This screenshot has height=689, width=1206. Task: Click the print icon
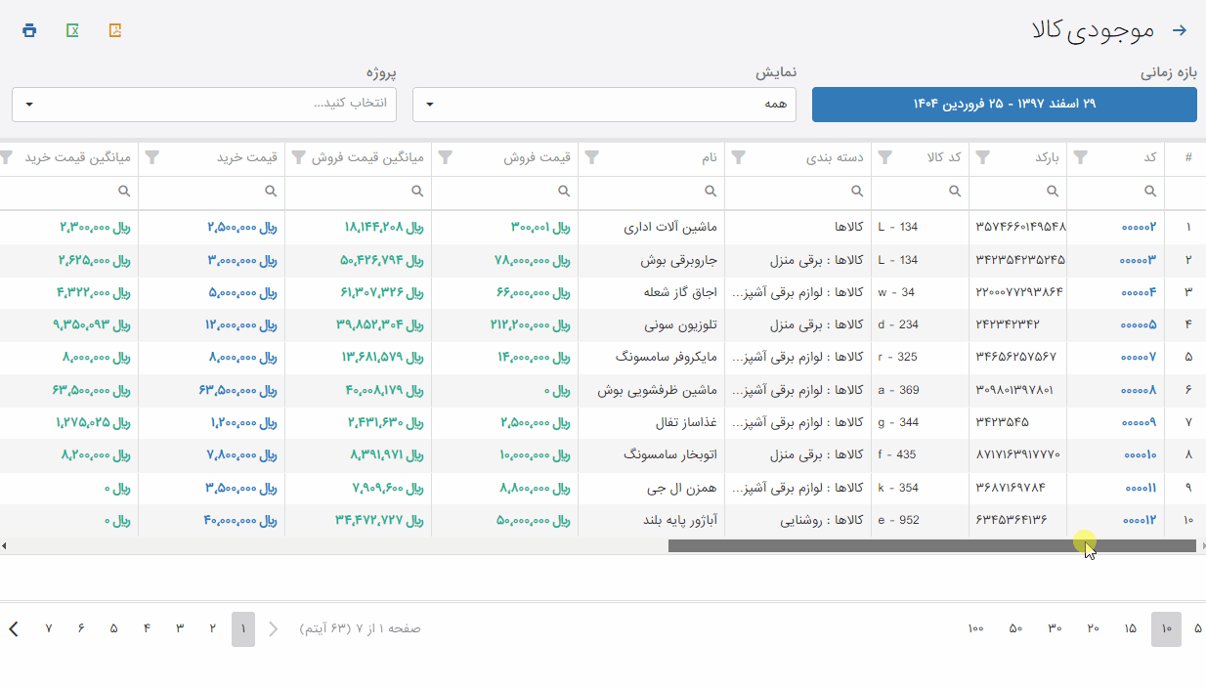point(29,30)
